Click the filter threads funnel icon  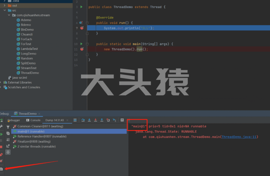pos(8,127)
